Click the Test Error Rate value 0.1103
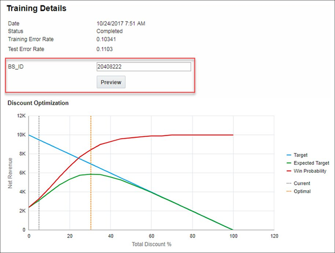This screenshot has height=253, width=335. tap(105, 49)
